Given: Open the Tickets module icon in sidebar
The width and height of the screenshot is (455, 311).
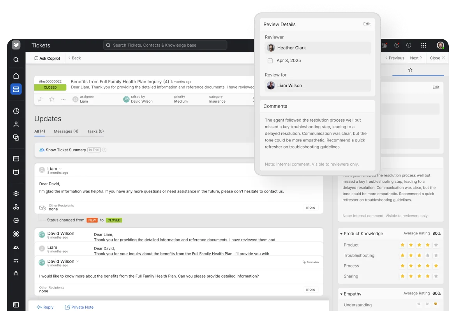Looking at the screenshot, I should [x=16, y=89].
